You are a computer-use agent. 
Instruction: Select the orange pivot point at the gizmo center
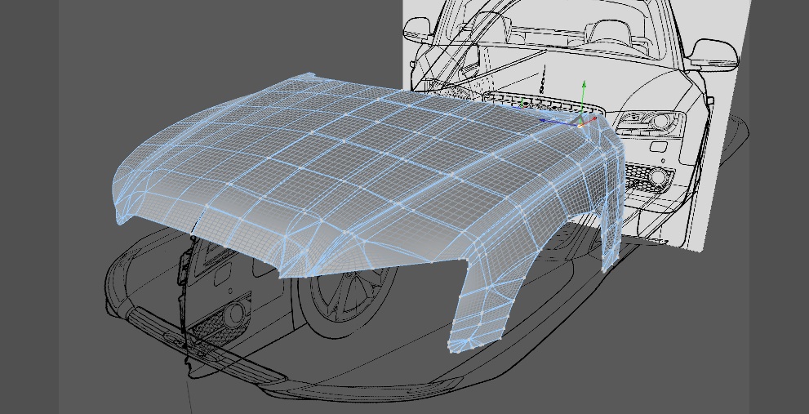(x=580, y=125)
